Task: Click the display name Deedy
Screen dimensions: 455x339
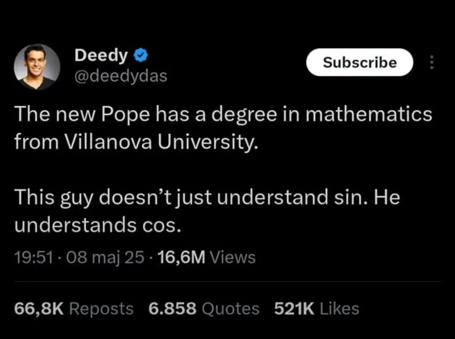Action: point(101,56)
